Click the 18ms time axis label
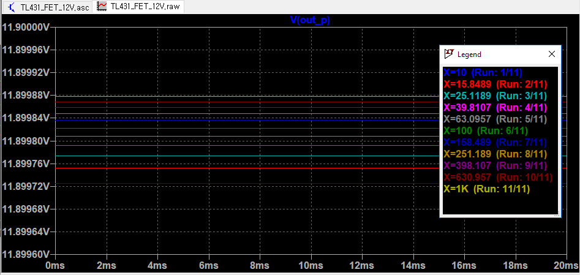The image size is (580, 275). [516, 266]
